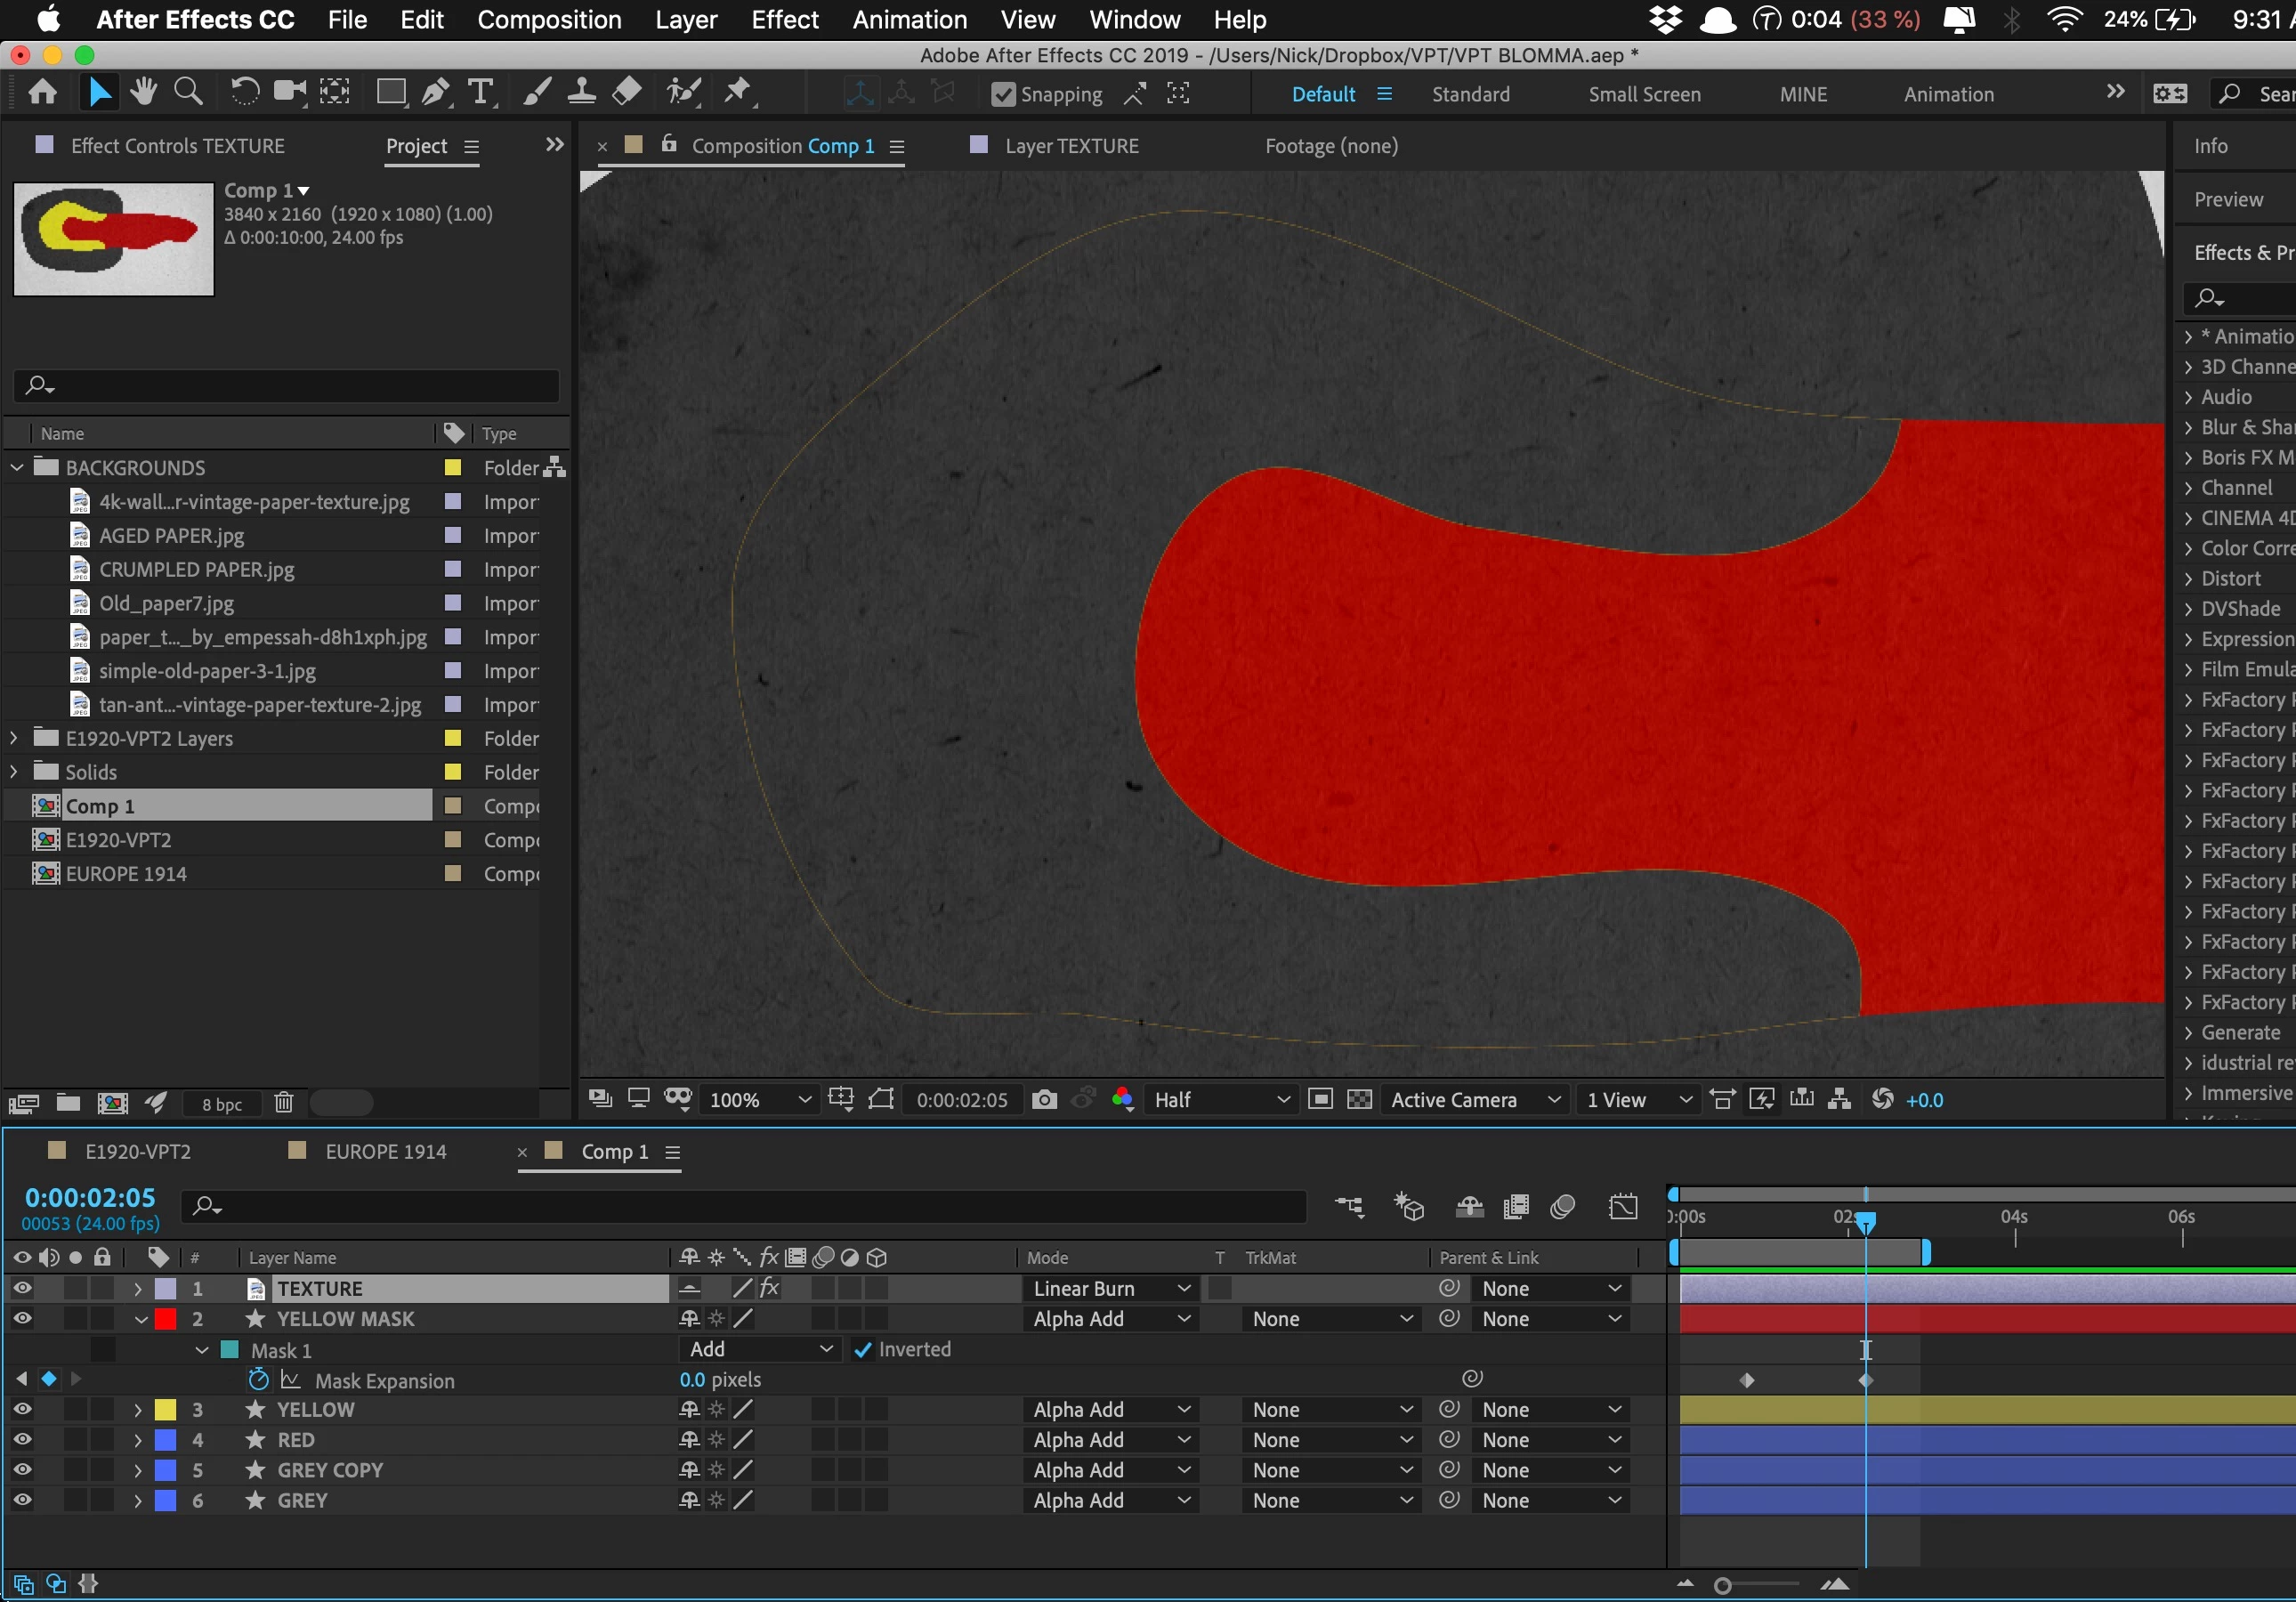
Task: Switch to the Standard workspace
Action: pos(1470,94)
